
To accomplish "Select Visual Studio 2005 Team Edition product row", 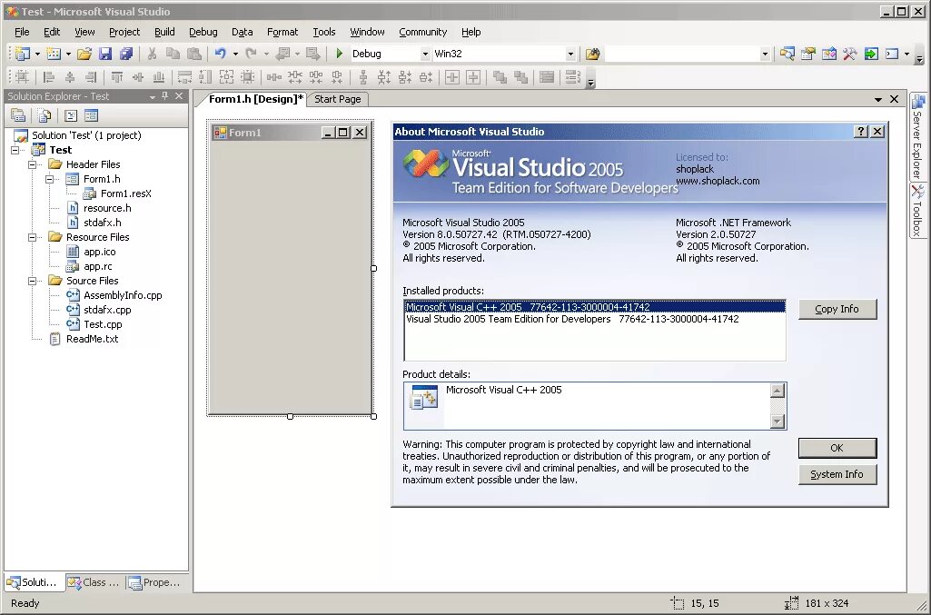I will (594, 320).
